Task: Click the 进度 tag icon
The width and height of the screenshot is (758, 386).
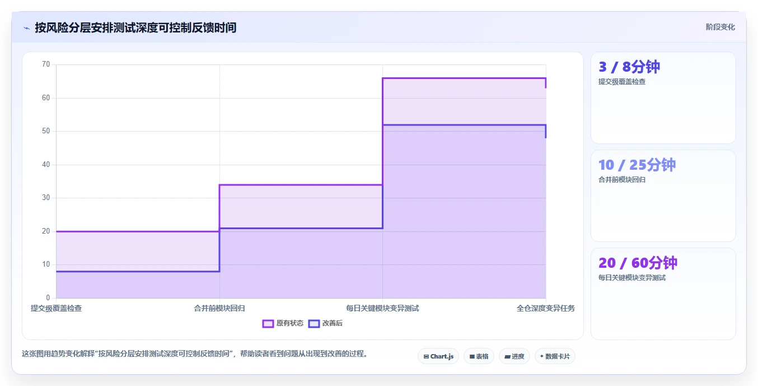Action: tap(507, 356)
